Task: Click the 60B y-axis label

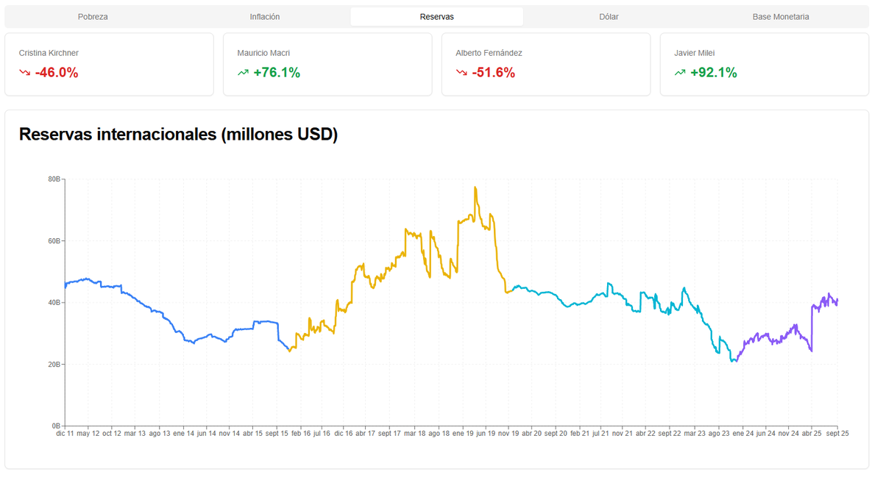Action: pyautogui.click(x=54, y=241)
